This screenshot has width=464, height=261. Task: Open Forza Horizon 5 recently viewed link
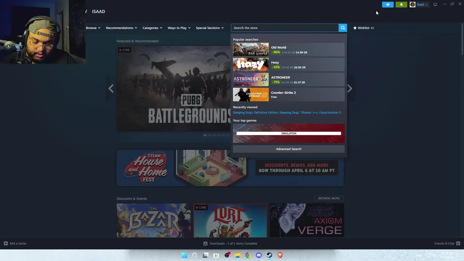[x=330, y=112]
